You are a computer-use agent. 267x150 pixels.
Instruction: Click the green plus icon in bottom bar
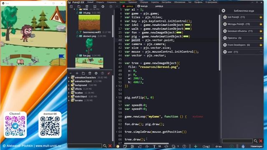coord(196,146)
